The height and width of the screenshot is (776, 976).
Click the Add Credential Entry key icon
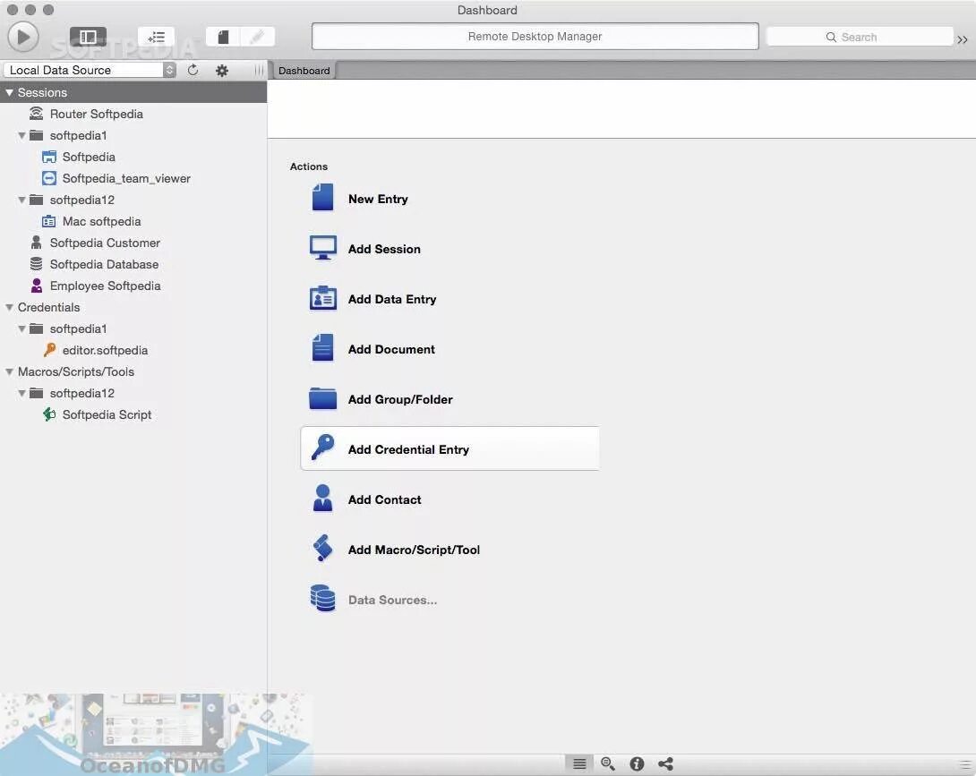[322, 448]
